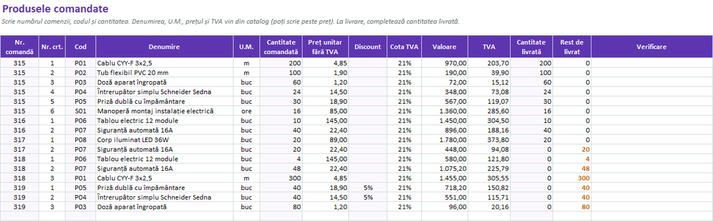Click the unit price cell '1,90'
The height and width of the screenshot is (221, 713).
click(x=326, y=73)
